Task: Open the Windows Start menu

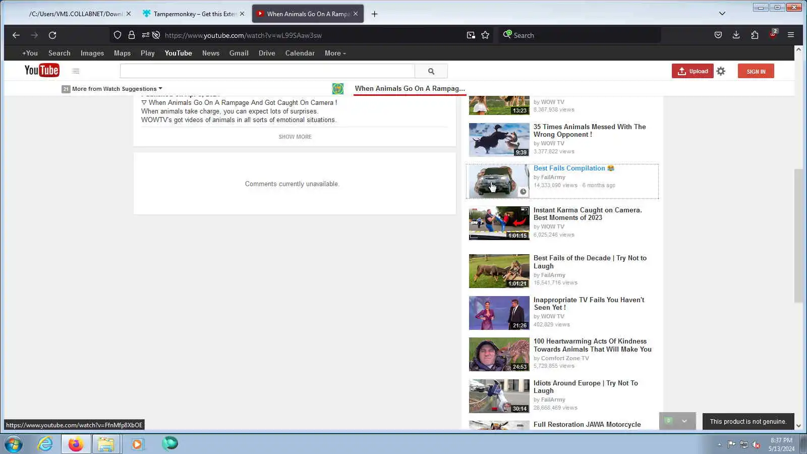Action: (x=14, y=444)
